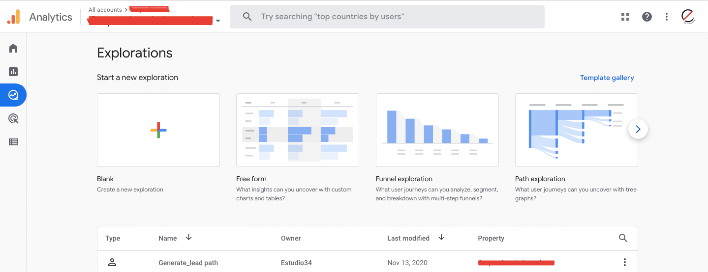Image resolution: width=708 pixels, height=272 pixels.
Task: Open Generate_lead path row options menu
Action: tap(625, 262)
